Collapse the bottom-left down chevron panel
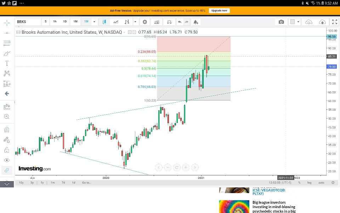340x213 pixels. 7,184
